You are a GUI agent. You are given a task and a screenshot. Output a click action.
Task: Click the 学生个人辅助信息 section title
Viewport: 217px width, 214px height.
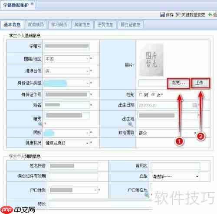pos(25,156)
